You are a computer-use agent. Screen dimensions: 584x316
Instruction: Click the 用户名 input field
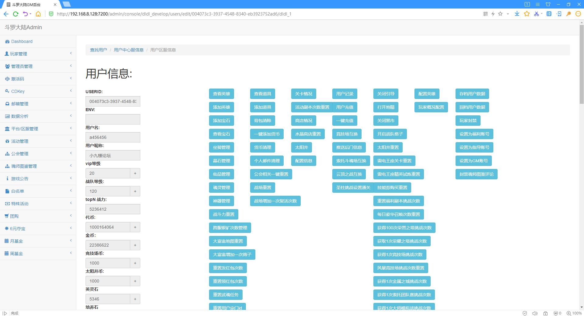(113, 137)
